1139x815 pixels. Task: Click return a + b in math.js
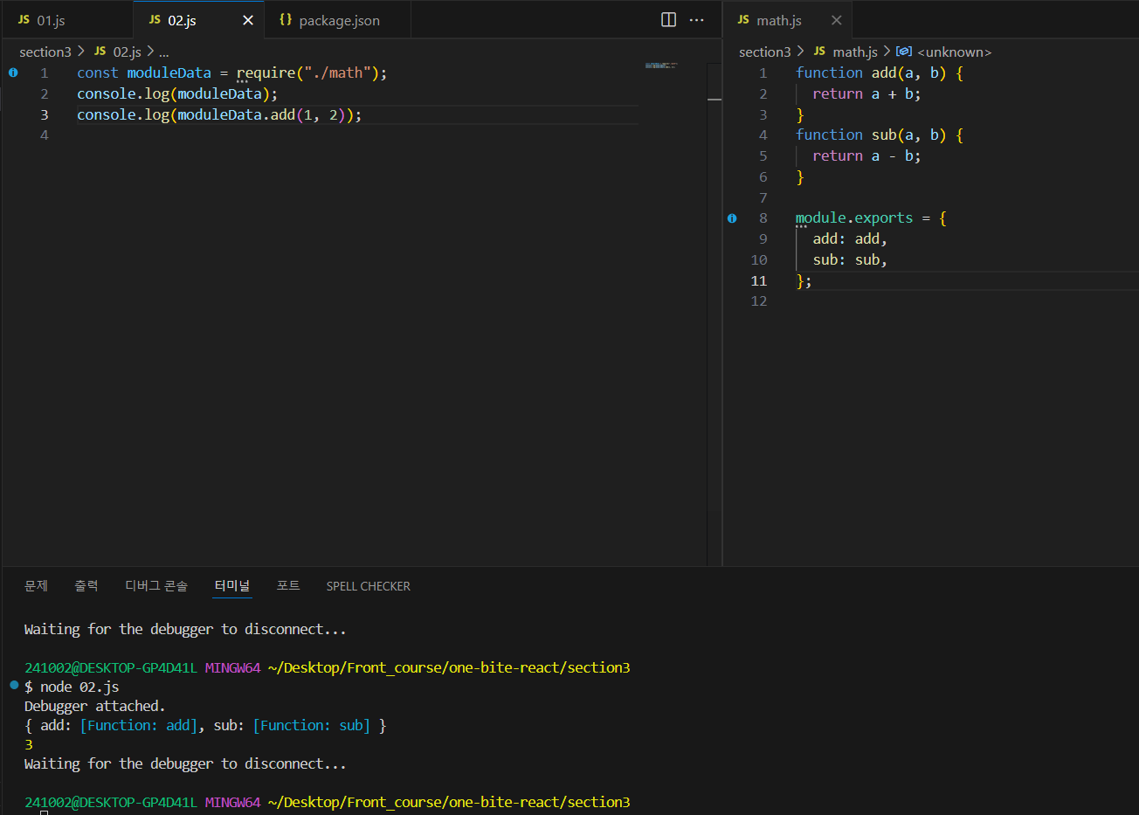tap(866, 93)
